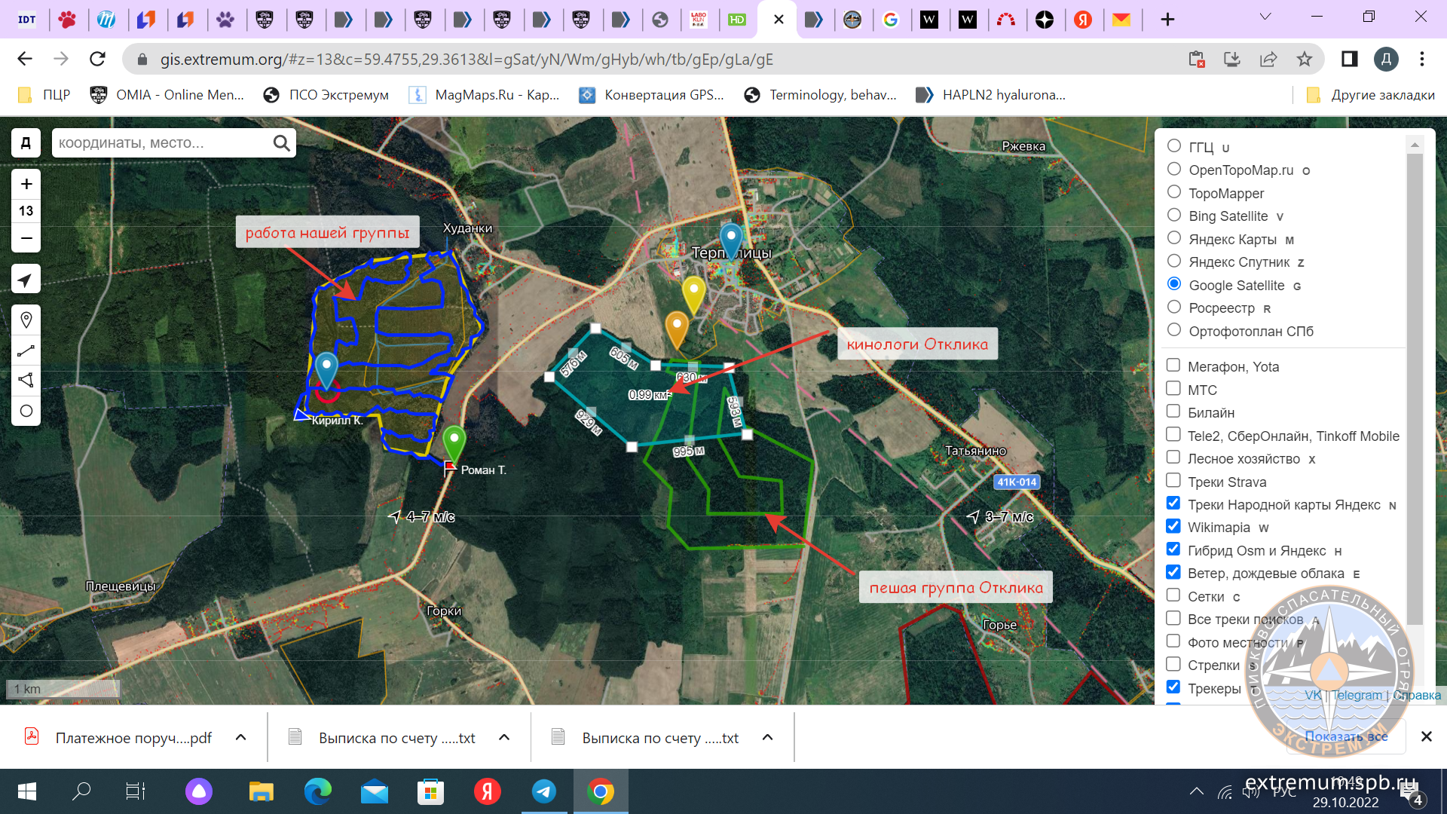Select the place marker tool
Screen dimensions: 1447x814
(26, 320)
